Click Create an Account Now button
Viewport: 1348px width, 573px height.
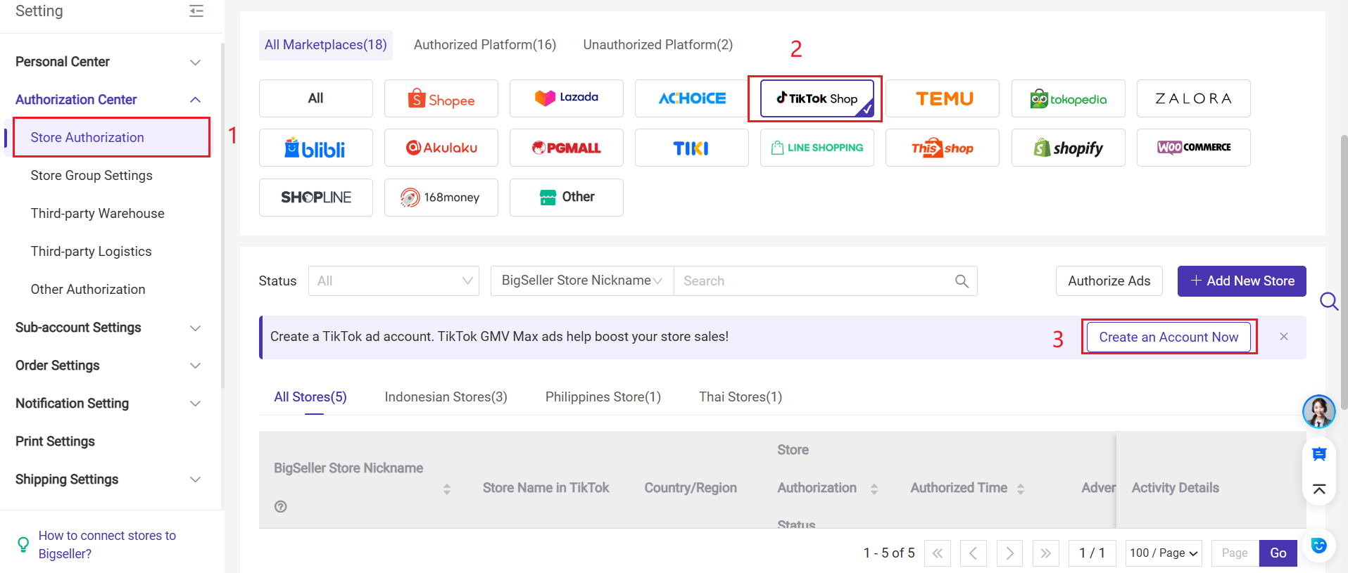(1169, 337)
